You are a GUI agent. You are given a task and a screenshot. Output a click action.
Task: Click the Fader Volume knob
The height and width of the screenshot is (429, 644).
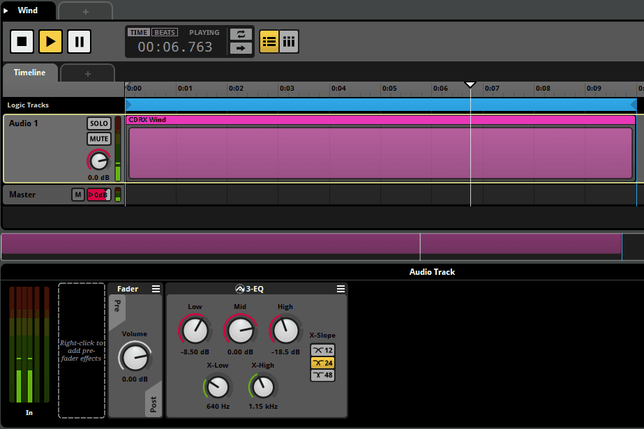click(x=134, y=357)
